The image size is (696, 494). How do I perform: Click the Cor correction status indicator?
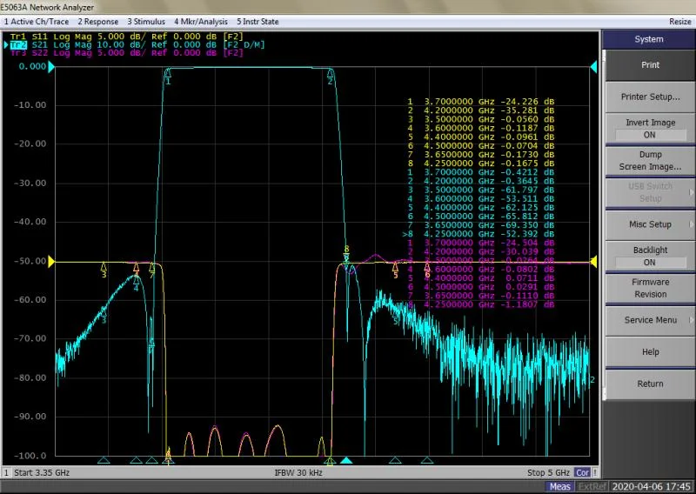coord(583,472)
